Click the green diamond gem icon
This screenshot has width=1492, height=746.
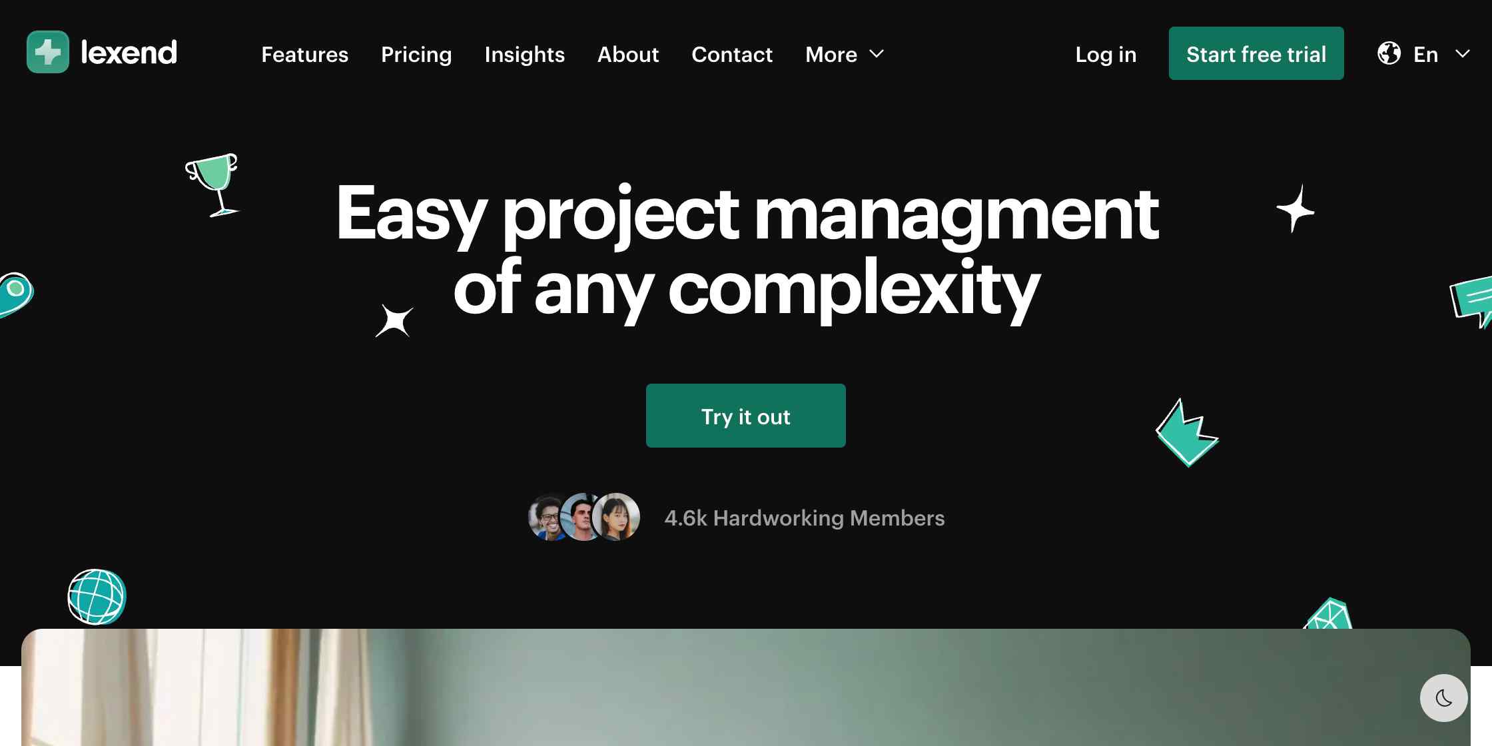click(x=1329, y=614)
